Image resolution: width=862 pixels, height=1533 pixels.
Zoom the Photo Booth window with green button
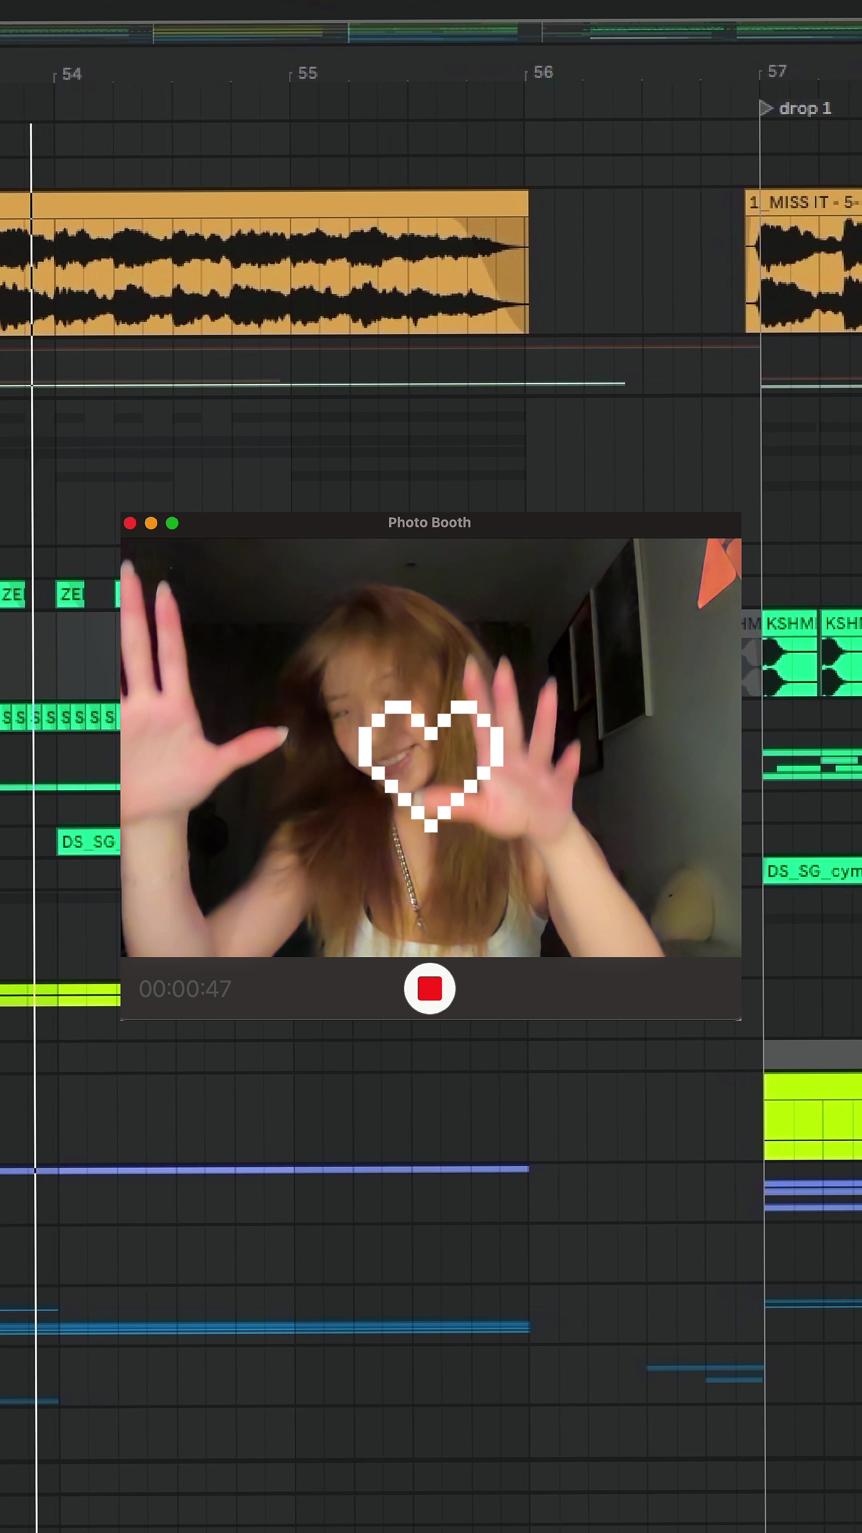pyautogui.click(x=172, y=523)
